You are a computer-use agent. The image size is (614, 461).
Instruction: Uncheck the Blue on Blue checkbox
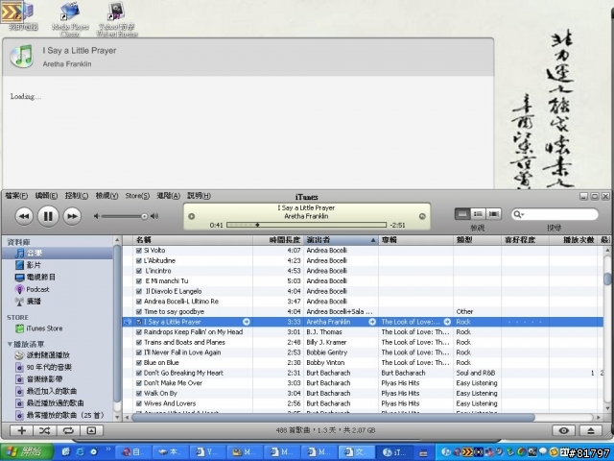pyautogui.click(x=138, y=363)
